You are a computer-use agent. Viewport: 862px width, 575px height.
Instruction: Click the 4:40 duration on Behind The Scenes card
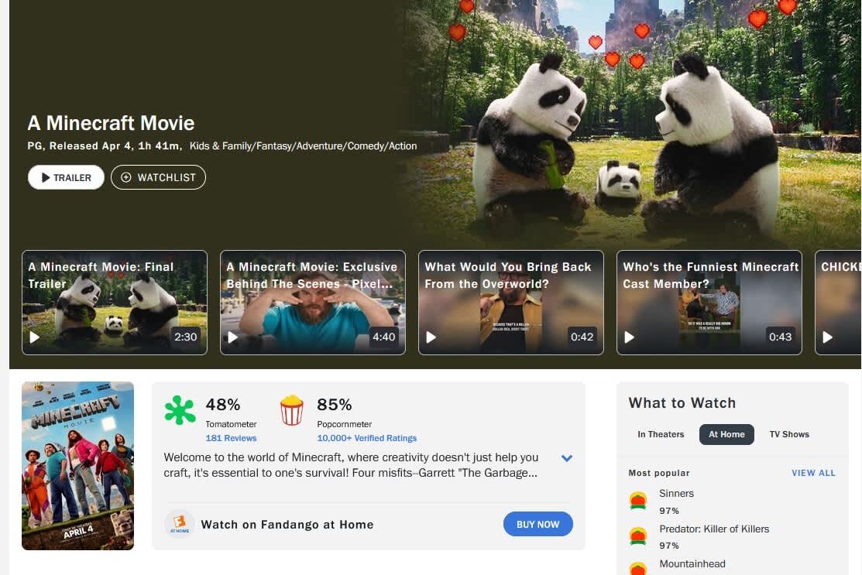pos(383,337)
